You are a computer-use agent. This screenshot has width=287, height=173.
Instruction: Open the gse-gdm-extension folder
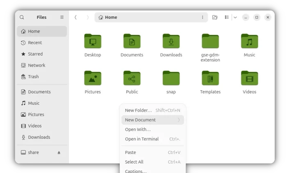[x=210, y=42]
